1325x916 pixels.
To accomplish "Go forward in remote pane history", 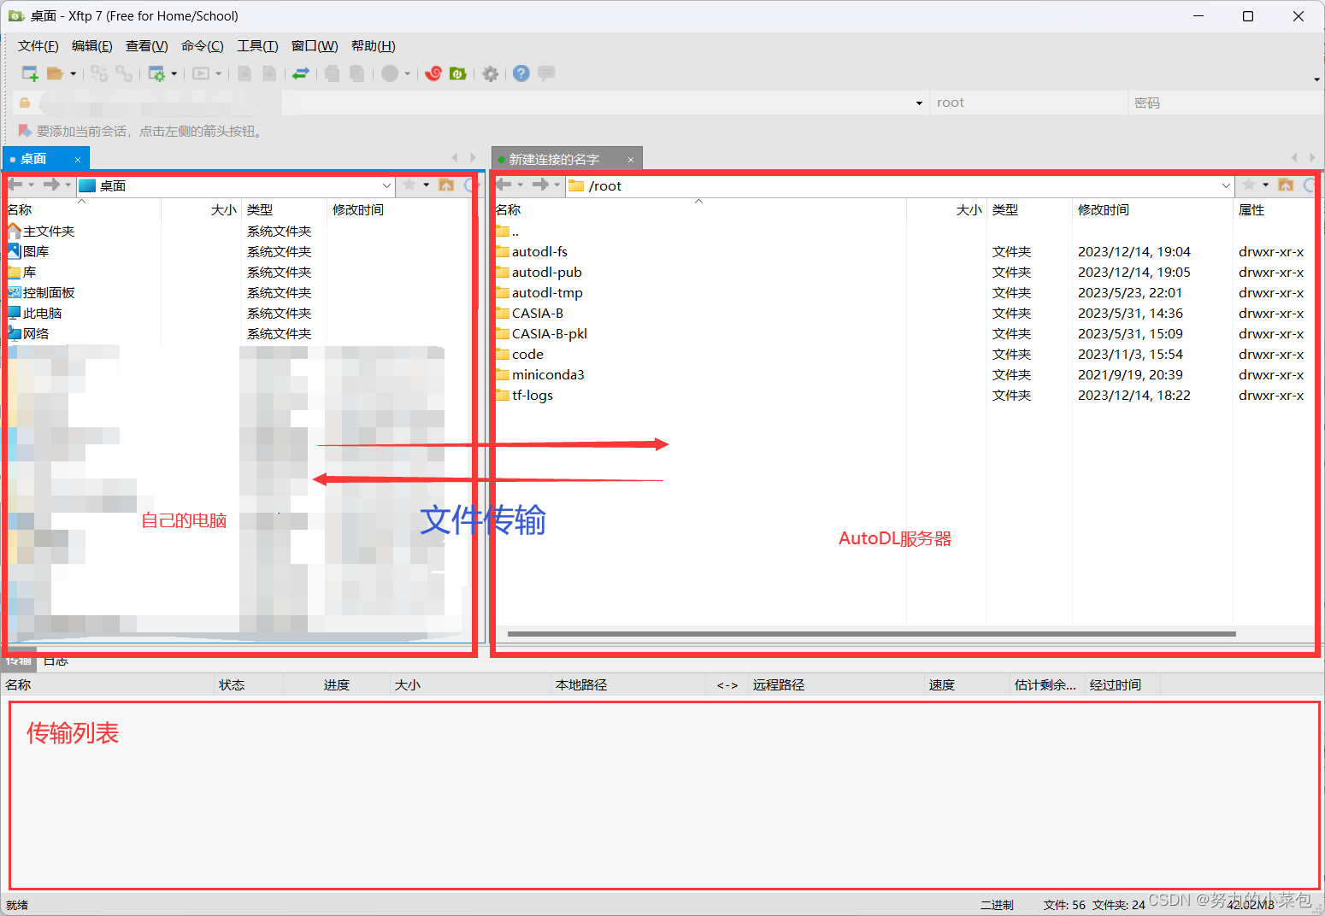I will (x=540, y=185).
